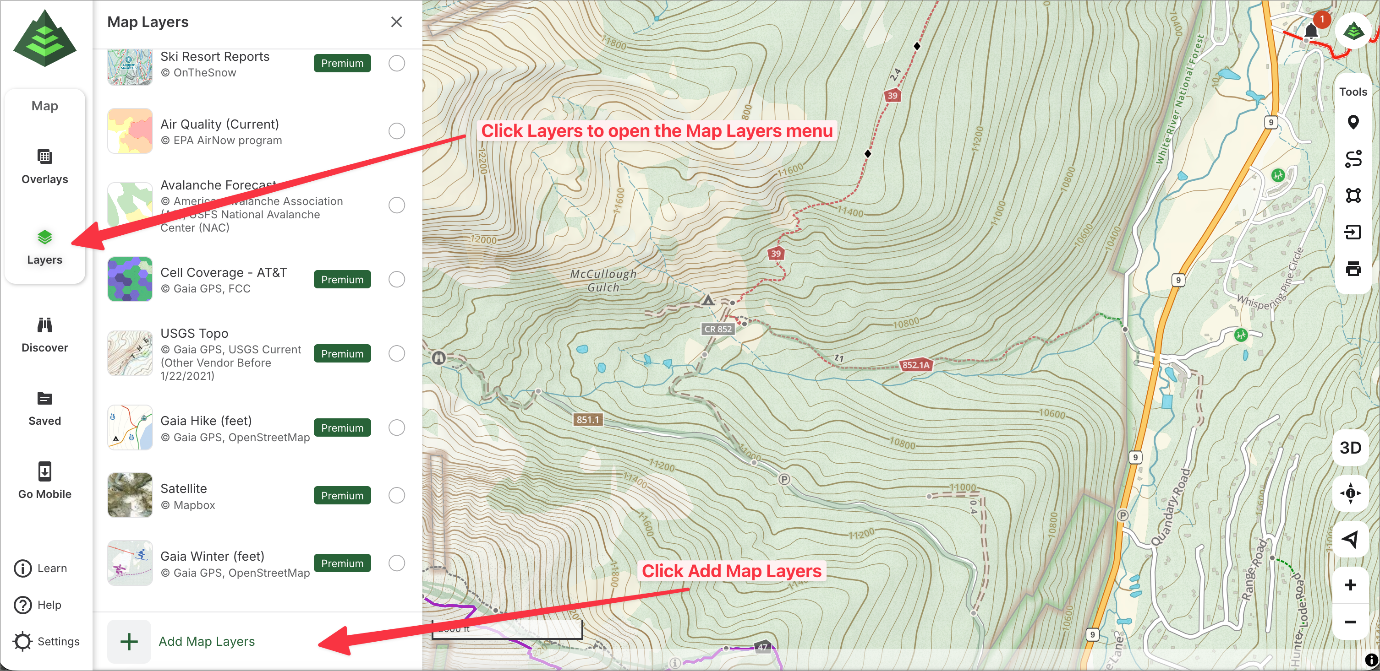Select the draw area polygon tool
1380x671 pixels.
pyautogui.click(x=1353, y=195)
